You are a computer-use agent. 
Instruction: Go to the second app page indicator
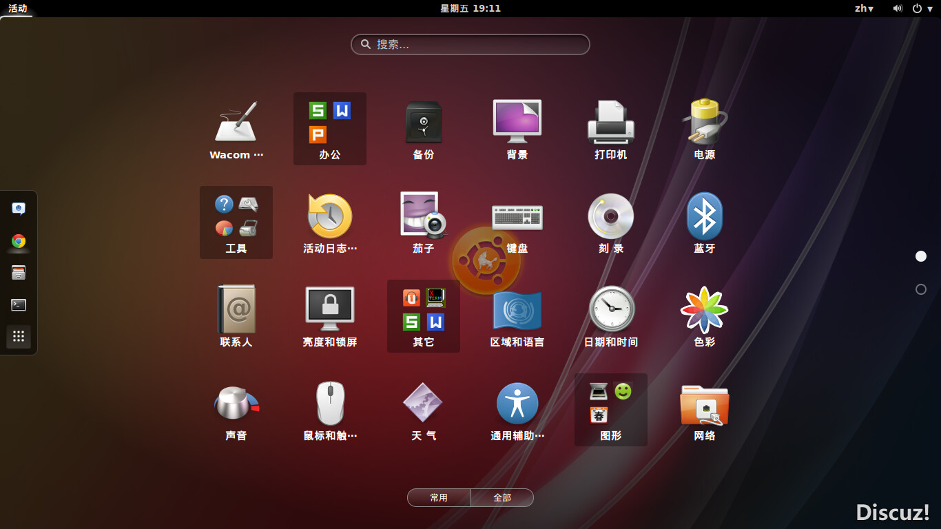tap(921, 289)
